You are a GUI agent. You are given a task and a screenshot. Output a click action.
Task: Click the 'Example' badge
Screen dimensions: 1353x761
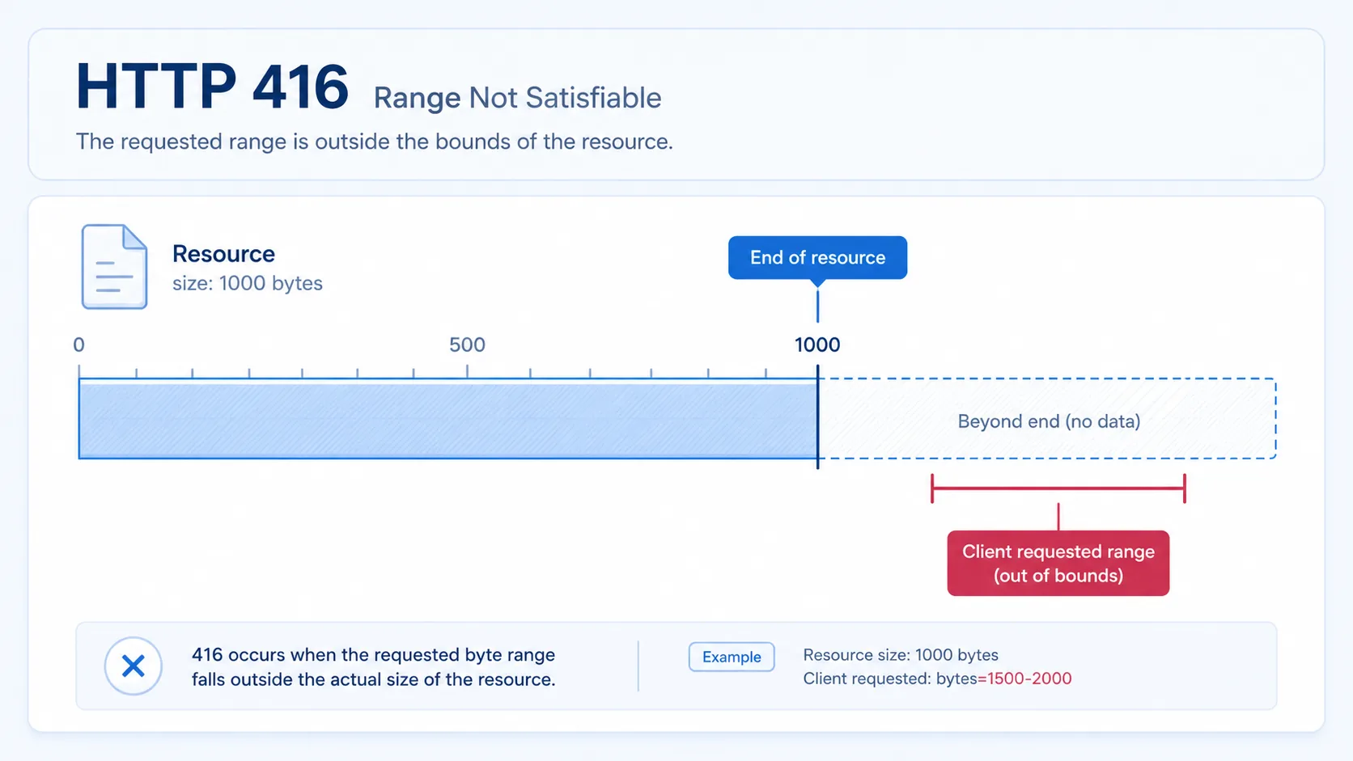(732, 657)
